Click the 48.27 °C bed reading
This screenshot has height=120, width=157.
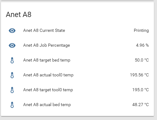click(x=141, y=105)
